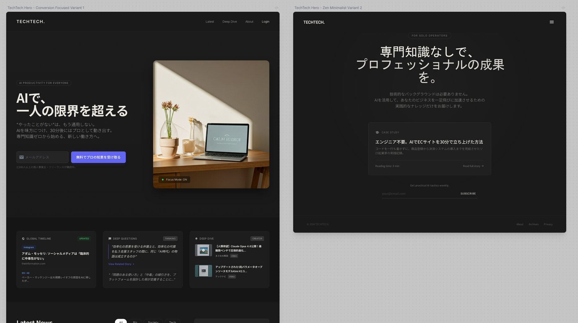This screenshot has height=323, width=578.
Task: Click theinformation.com source text
Action: pos(33,264)
